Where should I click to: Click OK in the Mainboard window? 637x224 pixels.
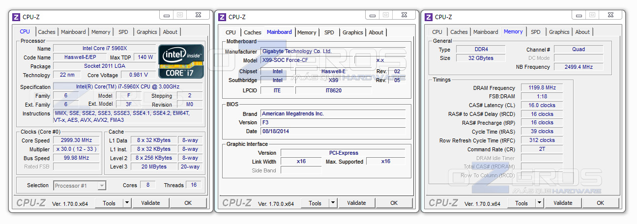pos(394,203)
